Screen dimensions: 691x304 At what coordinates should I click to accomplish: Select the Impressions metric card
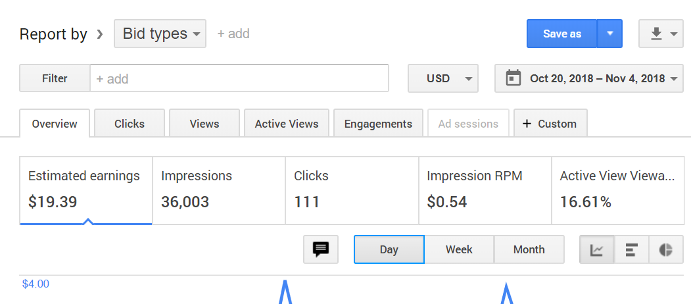click(x=219, y=190)
